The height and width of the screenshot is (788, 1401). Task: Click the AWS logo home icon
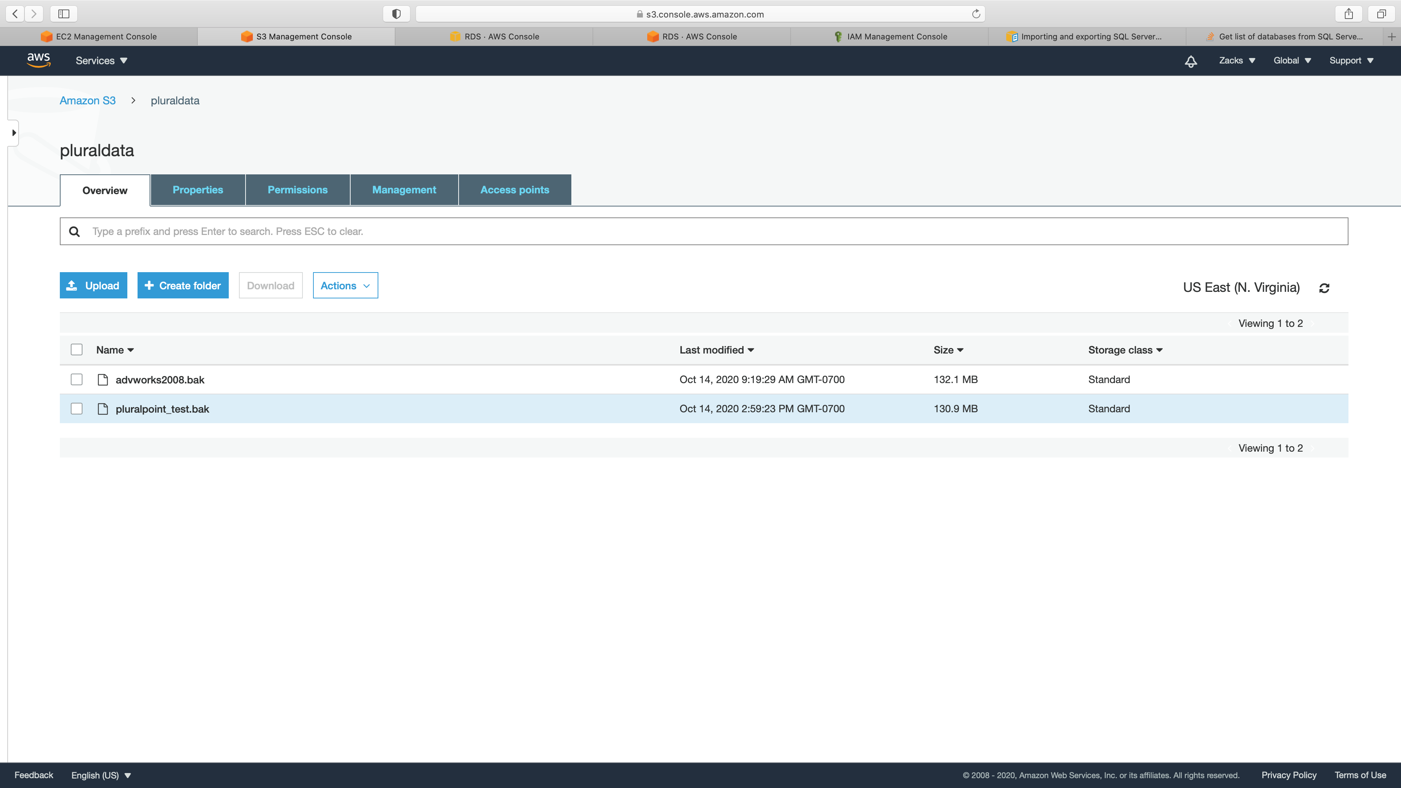click(x=39, y=60)
